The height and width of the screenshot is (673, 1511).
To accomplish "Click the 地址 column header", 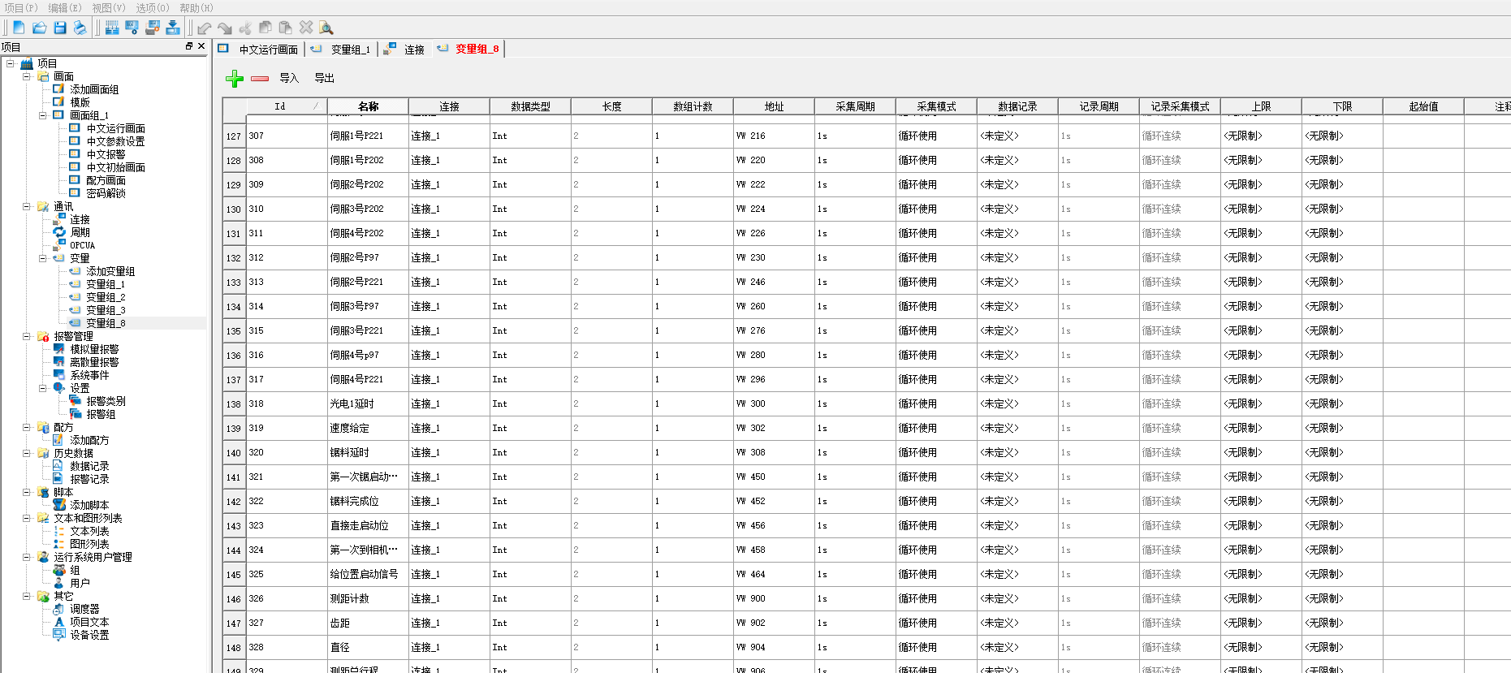I will 774,106.
